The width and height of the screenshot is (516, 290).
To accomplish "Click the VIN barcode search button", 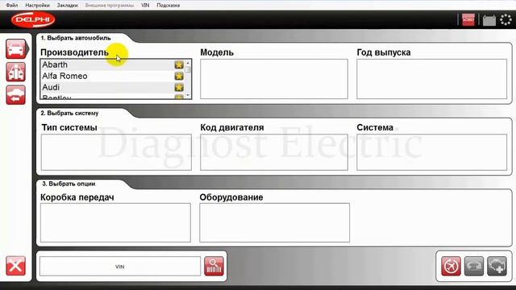I will [214, 266].
